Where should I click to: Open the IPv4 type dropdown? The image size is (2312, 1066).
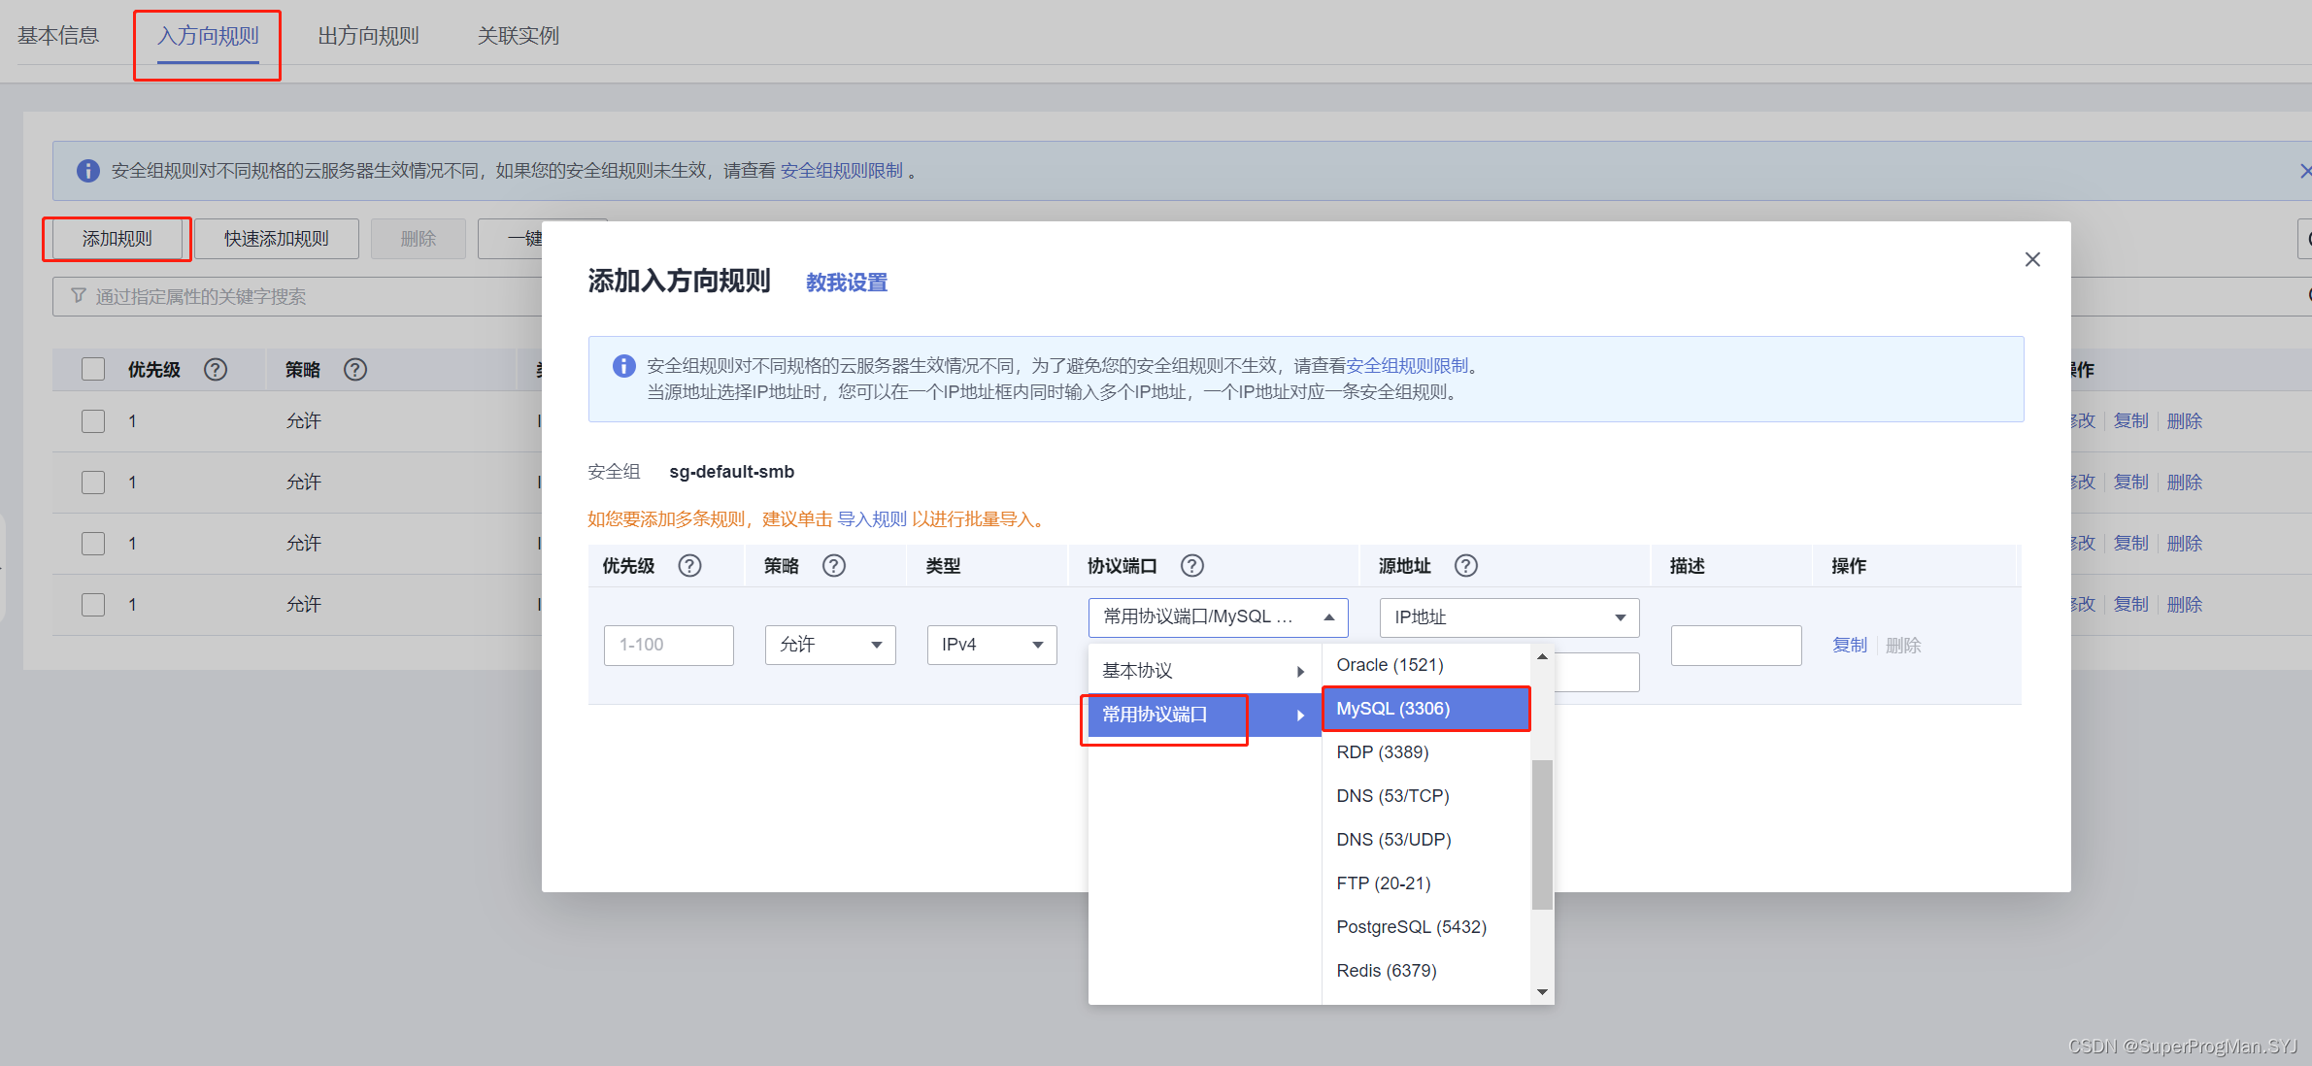(990, 645)
